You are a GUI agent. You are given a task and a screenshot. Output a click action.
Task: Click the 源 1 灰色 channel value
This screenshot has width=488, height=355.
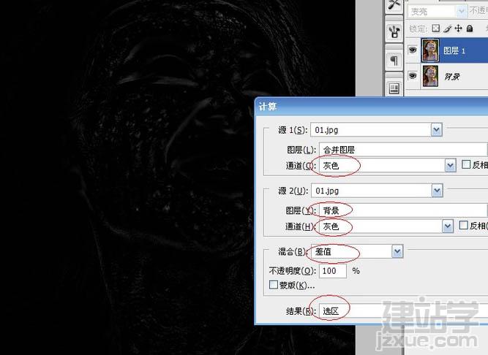pyautogui.click(x=331, y=166)
